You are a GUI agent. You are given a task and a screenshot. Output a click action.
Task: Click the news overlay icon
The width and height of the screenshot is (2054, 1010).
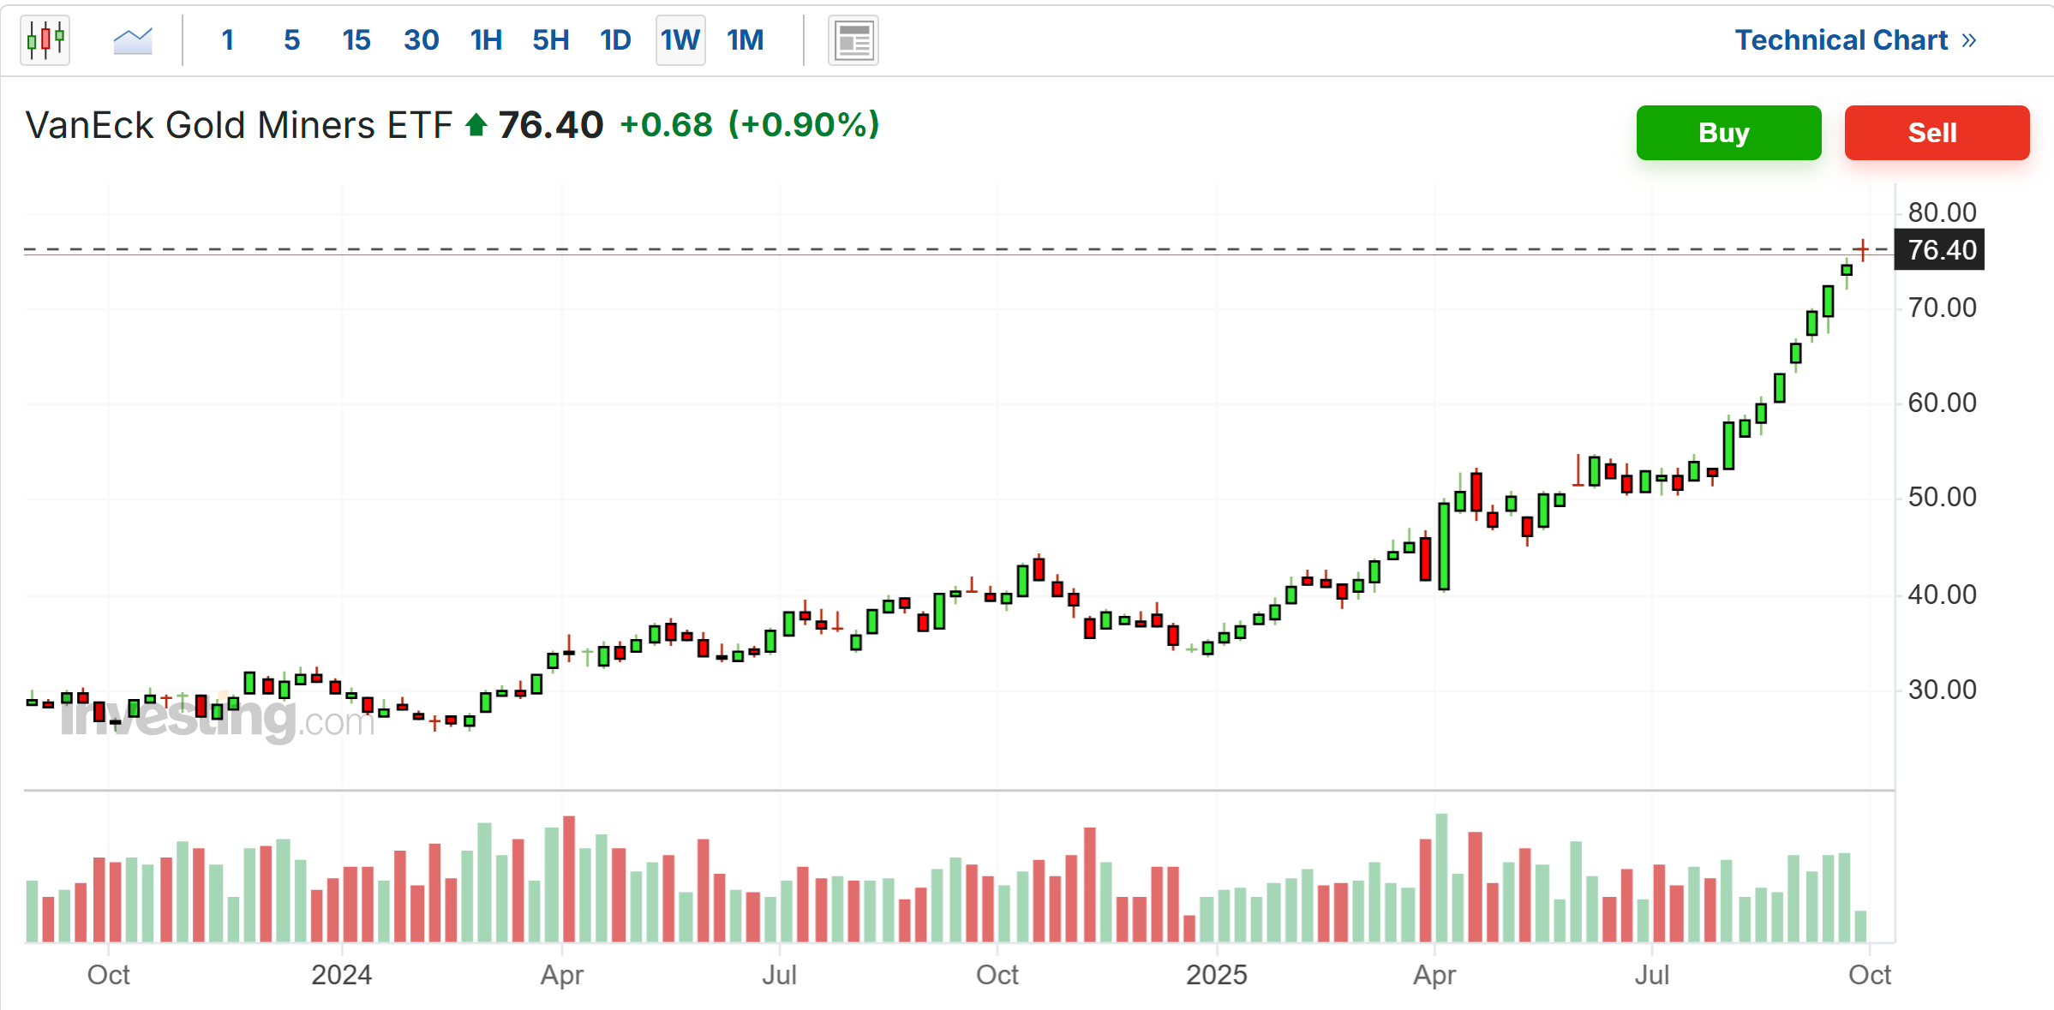(853, 40)
